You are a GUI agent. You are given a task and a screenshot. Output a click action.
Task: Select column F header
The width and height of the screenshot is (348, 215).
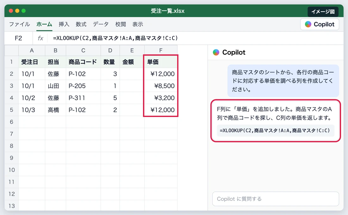coord(161,50)
